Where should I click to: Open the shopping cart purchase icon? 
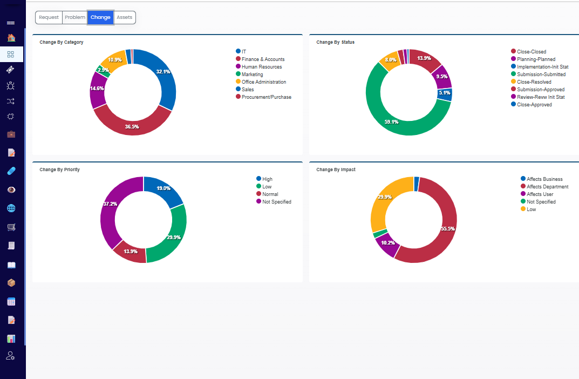pos(11,227)
